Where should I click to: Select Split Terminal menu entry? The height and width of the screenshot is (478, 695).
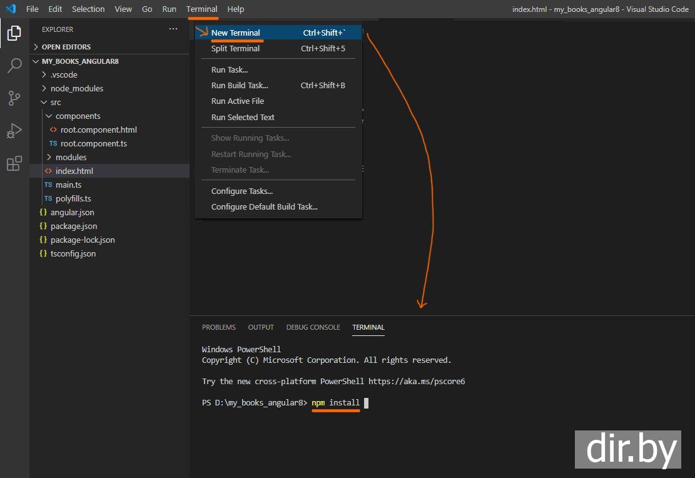(x=235, y=48)
